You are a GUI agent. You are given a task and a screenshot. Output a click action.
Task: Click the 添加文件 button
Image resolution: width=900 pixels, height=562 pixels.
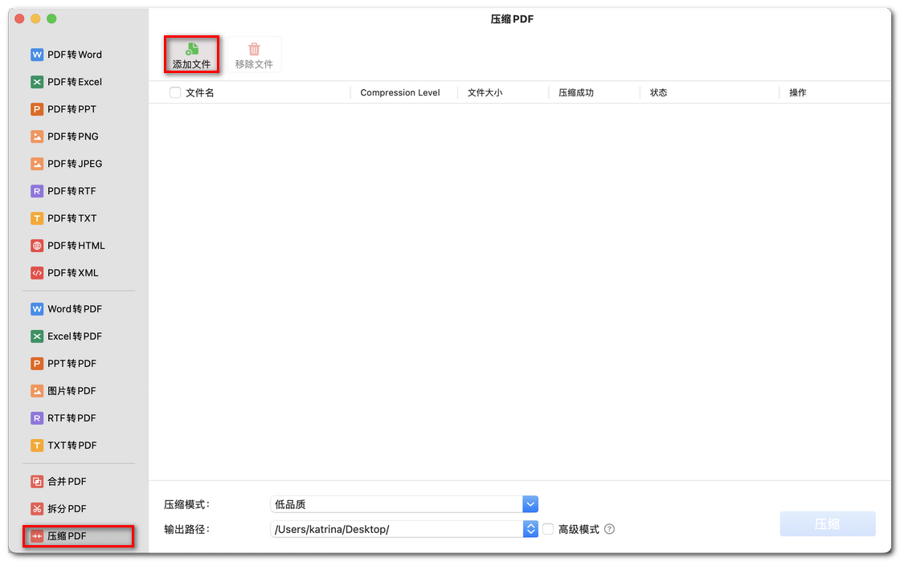tap(191, 54)
